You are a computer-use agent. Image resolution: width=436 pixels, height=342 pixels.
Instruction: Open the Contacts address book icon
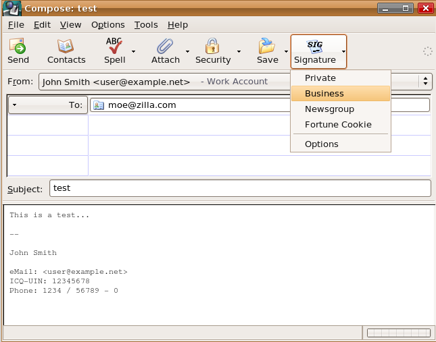(x=66, y=46)
